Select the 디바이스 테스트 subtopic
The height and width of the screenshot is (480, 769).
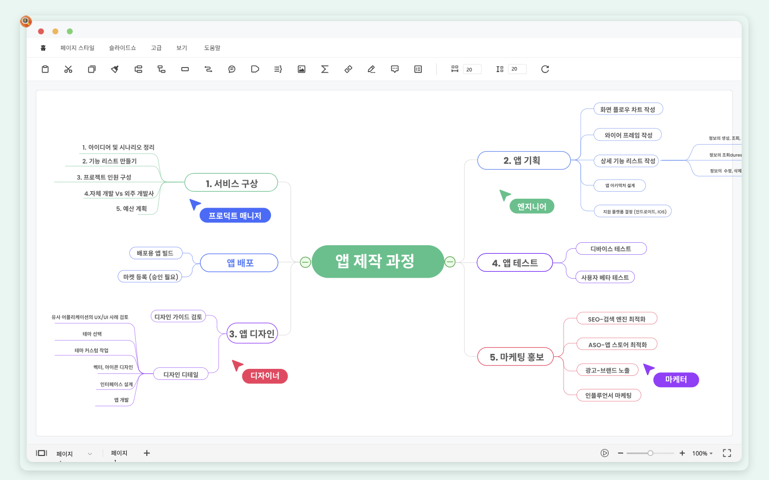point(611,249)
